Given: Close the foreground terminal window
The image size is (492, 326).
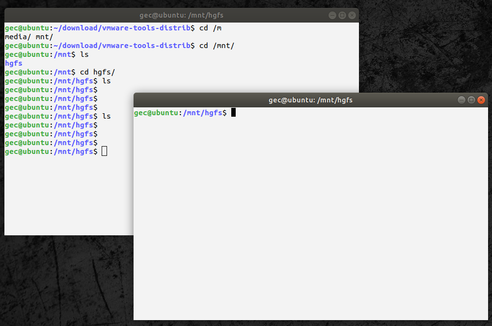Looking at the screenshot, I should (481, 100).
